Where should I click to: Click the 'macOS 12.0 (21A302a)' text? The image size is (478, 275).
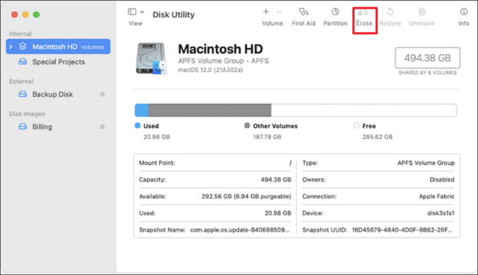[x=210, y=70]
